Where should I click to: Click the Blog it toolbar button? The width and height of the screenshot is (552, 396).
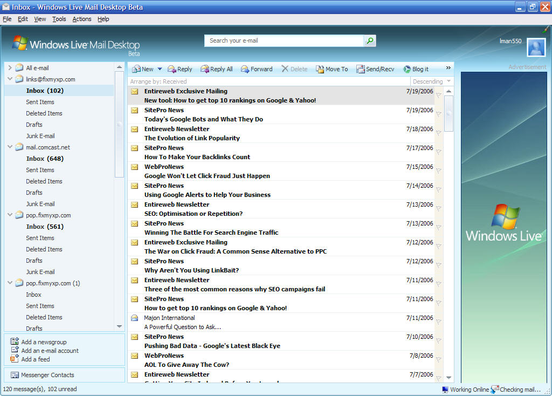click(x=416, y=69)
